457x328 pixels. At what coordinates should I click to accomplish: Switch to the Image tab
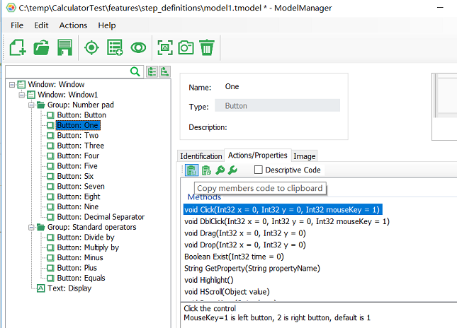[x=304, y=156]
